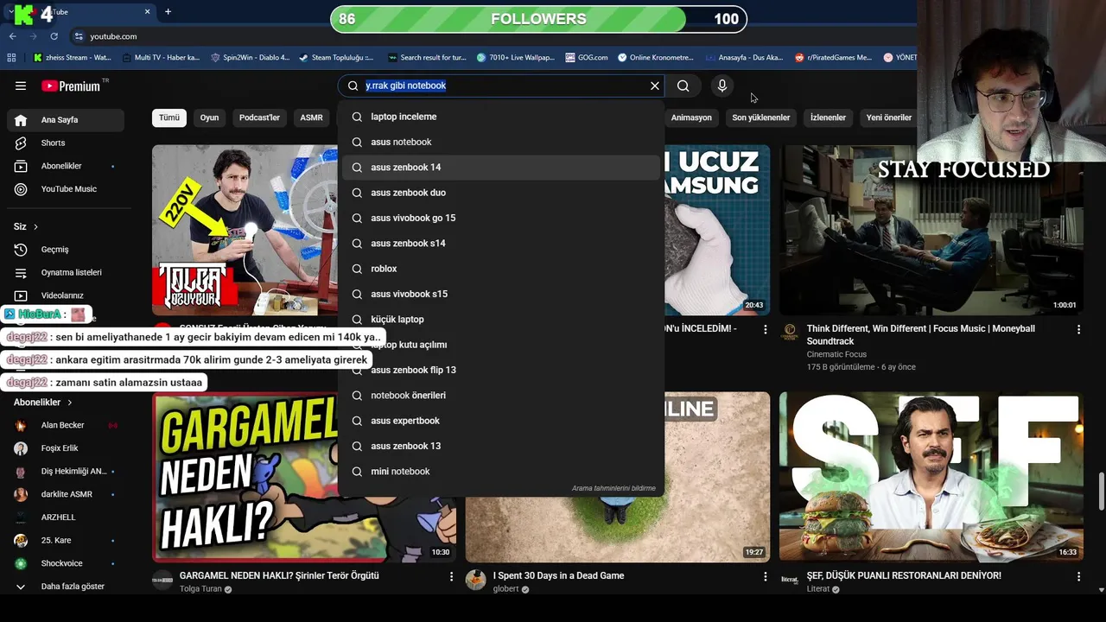Choose the 'asus zenbook duo' search suggestion

click(501, 193)
